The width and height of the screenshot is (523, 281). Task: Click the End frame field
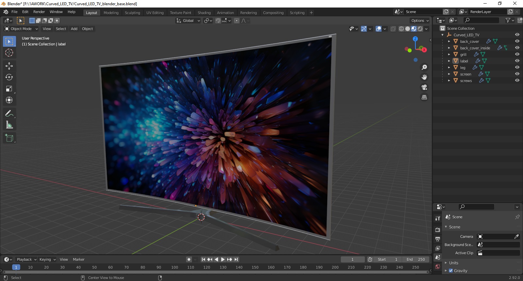coord(416,259)
